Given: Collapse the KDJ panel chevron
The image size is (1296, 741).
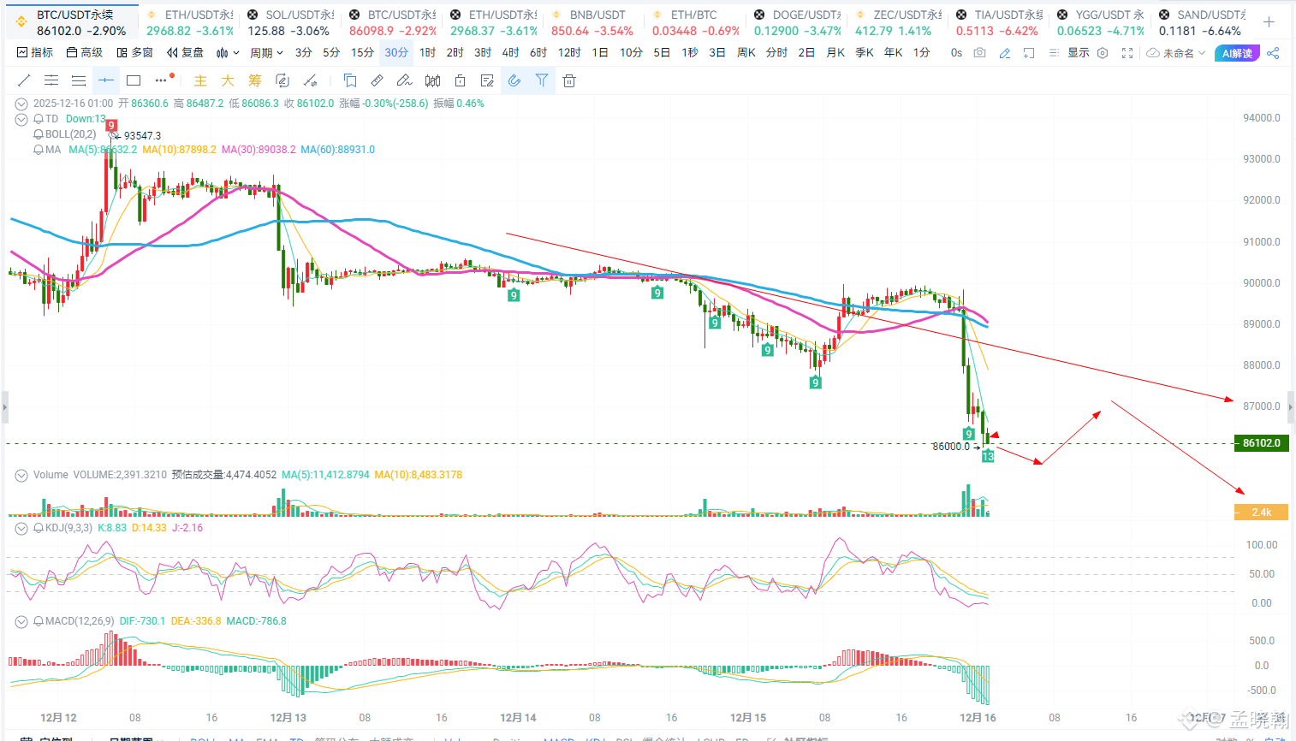Looking at the screenshot, I should tap(21, 528).
